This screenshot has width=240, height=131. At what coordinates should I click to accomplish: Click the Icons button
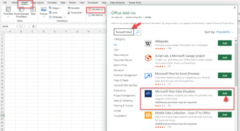53,13
